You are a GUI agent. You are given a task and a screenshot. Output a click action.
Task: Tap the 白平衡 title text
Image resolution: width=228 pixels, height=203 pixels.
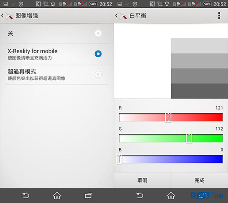point(138,16)
